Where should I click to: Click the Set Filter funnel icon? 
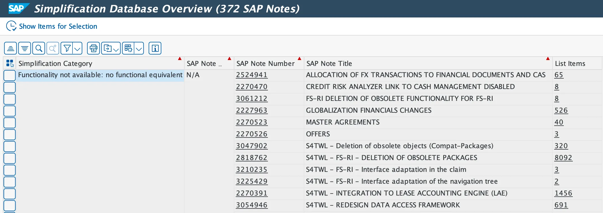point(67,48)
